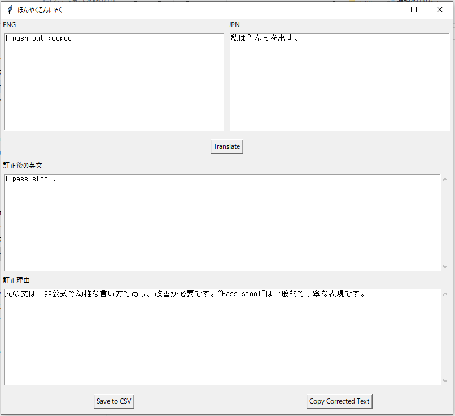
Task: Click the feather app icon in title bar
Action: click(x=10, y=10)
